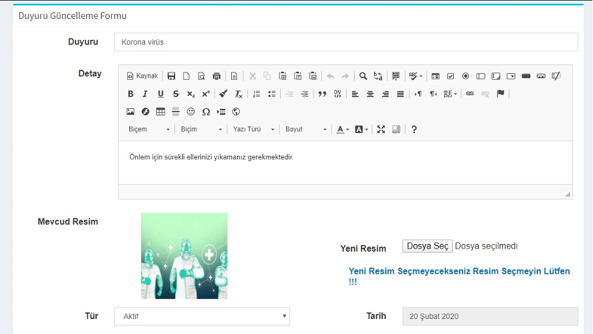This screenshot has height=334, width=593.
Task: Create a Div container
Action: [x=338, y=94]
